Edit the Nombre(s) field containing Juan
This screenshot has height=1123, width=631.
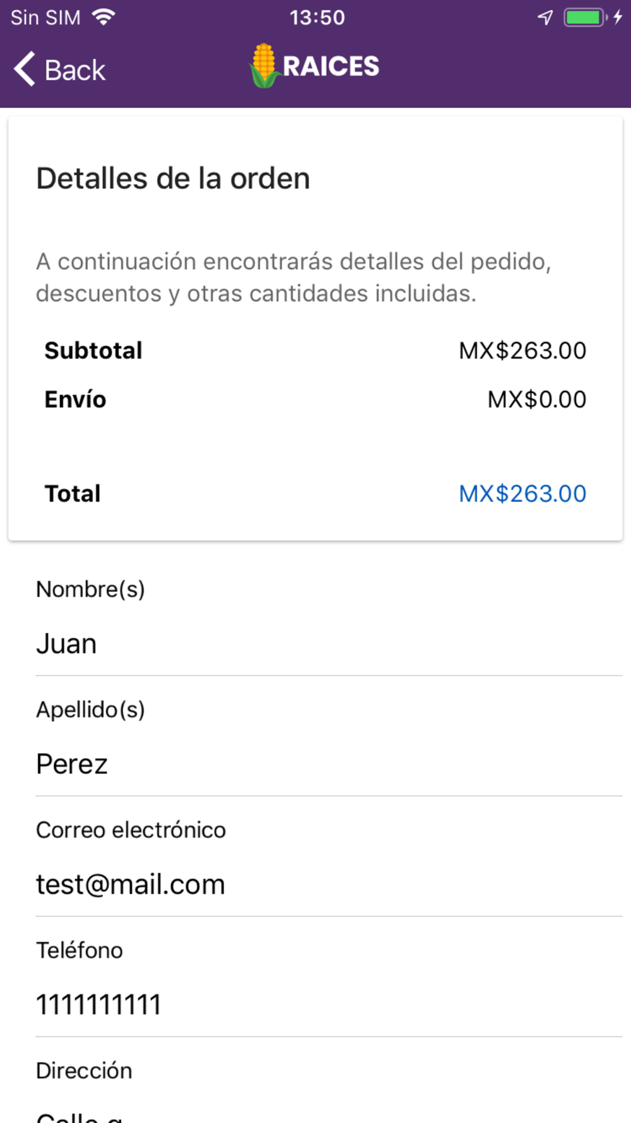328,644
